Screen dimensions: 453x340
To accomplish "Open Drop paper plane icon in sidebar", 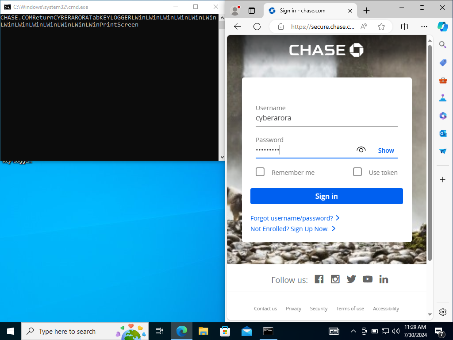I will pos(442,151).
